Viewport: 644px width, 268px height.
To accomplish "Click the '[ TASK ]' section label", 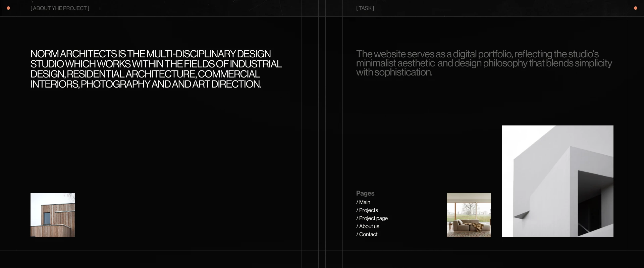I will tap(365, 8).
